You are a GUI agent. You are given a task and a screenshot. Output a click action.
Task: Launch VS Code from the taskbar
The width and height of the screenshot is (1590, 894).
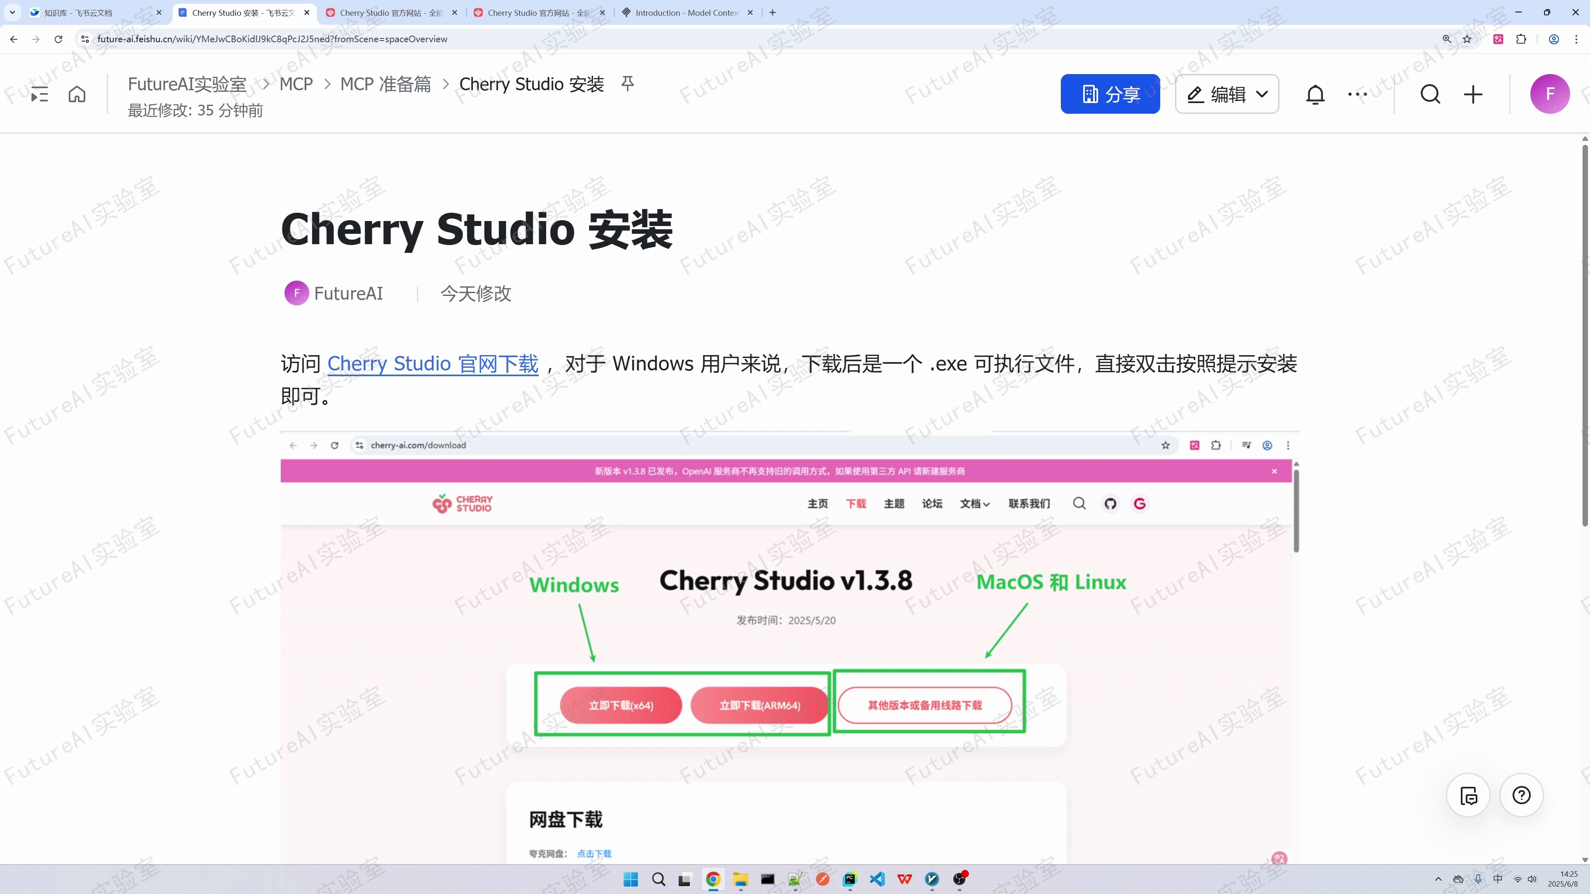click(x=877, y=879)
